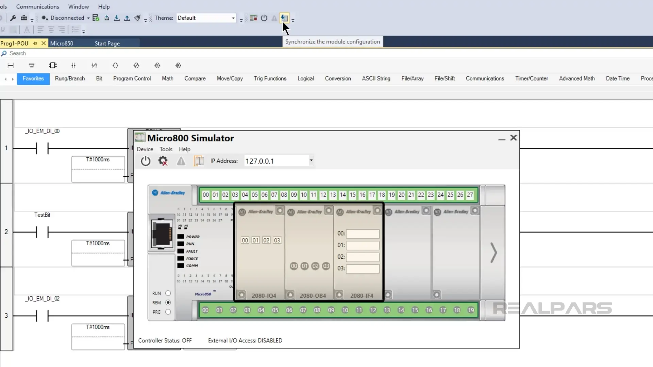Click analog input 03 field on 2080-IF4
The image size is (653, 367).
(363, 269)
